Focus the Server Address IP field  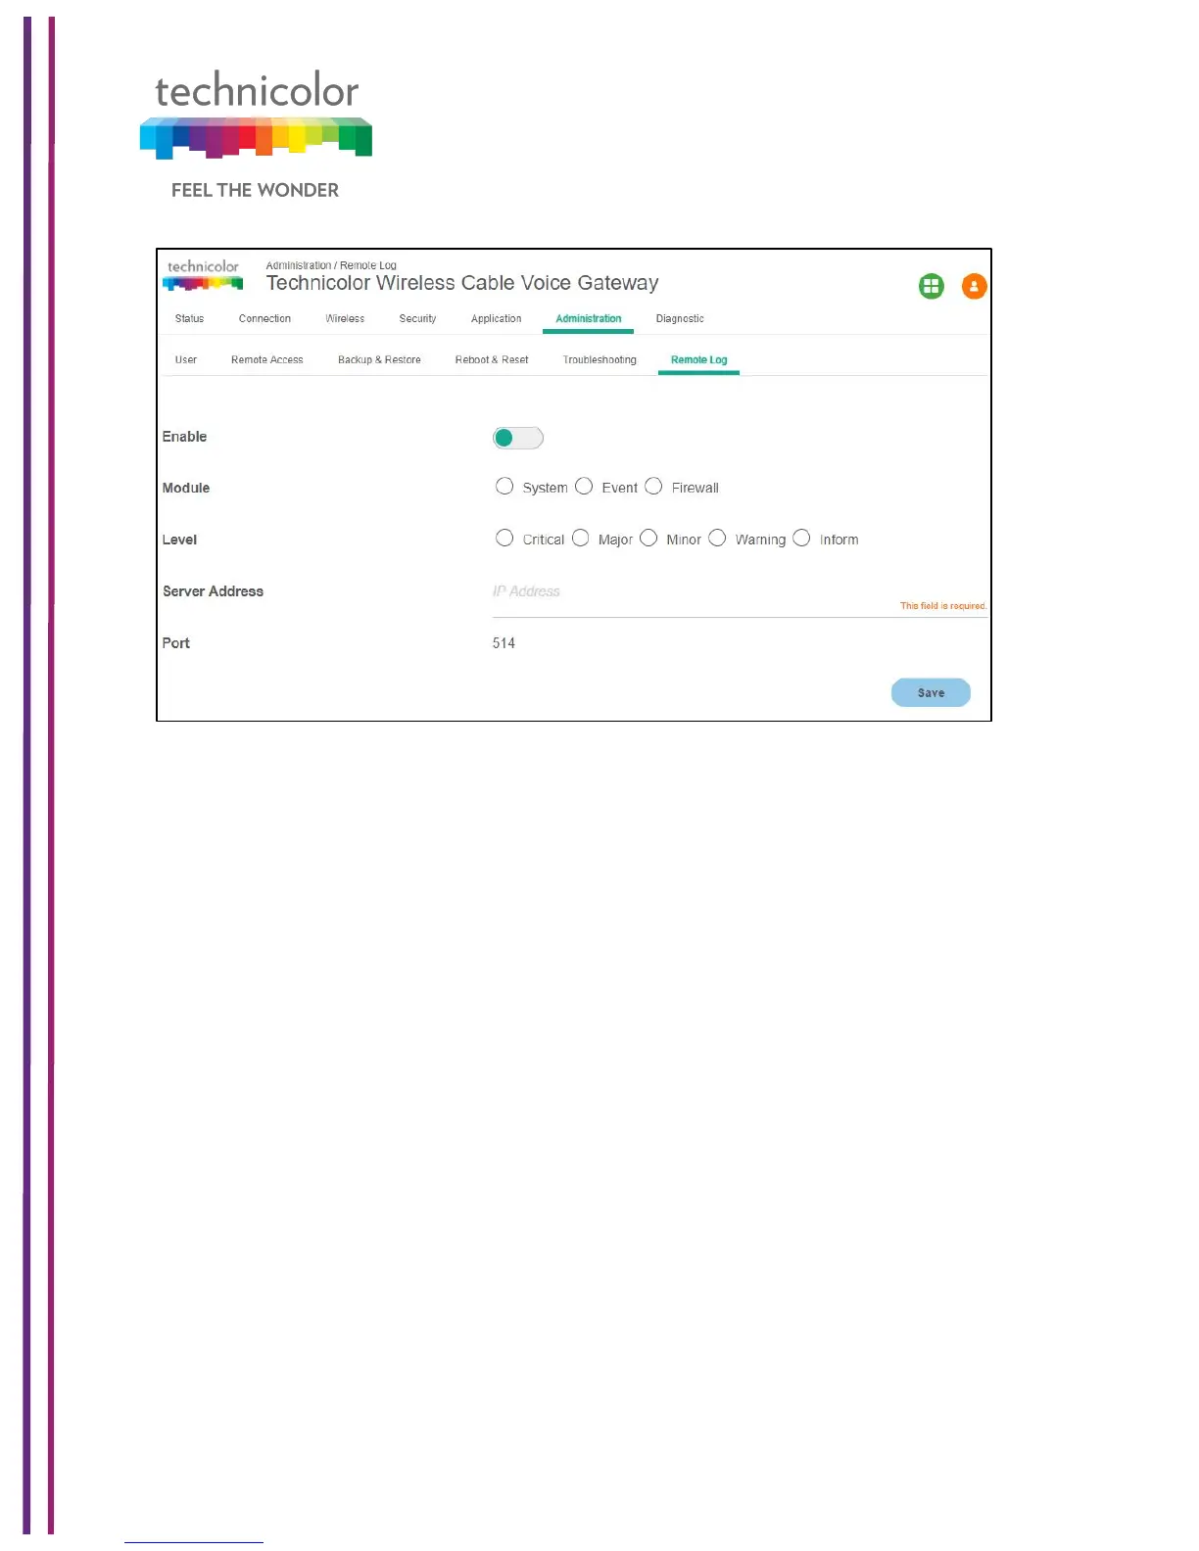click(740, 592)
